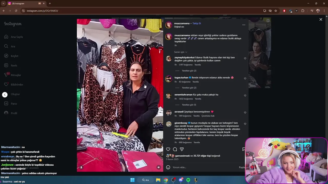Reply to azrasasil's comment
This screenshot has width=328, height=184.
[x=196, y=116]
